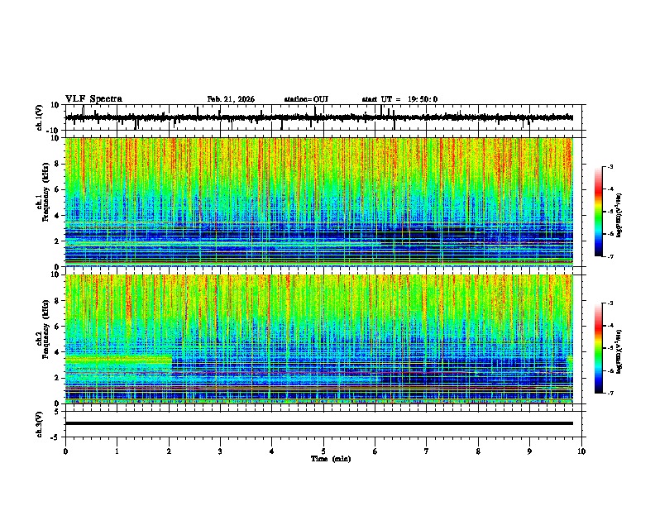Click the "4" kHz tick on ch.1 frequency axis

pos(57,216)
